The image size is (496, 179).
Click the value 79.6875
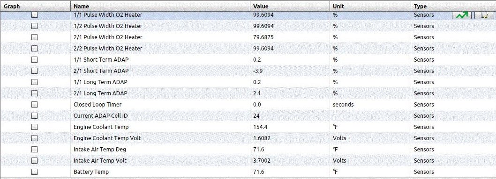tap(263, 37)
